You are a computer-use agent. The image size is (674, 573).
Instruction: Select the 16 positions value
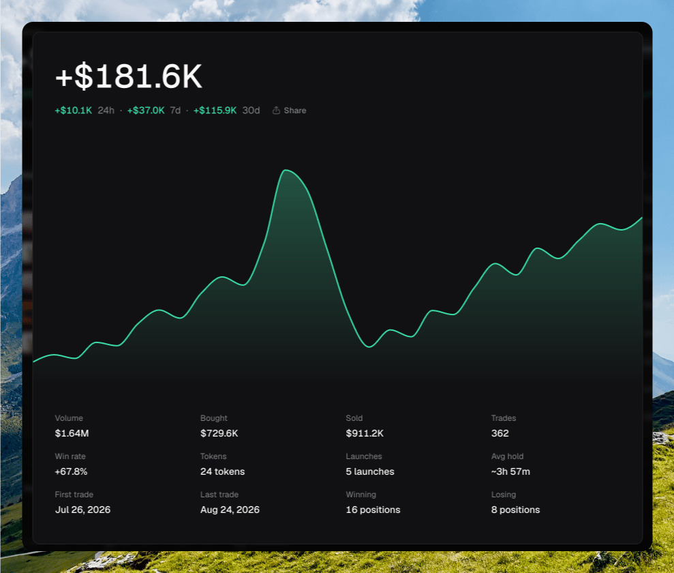click(x=373, y=510)
